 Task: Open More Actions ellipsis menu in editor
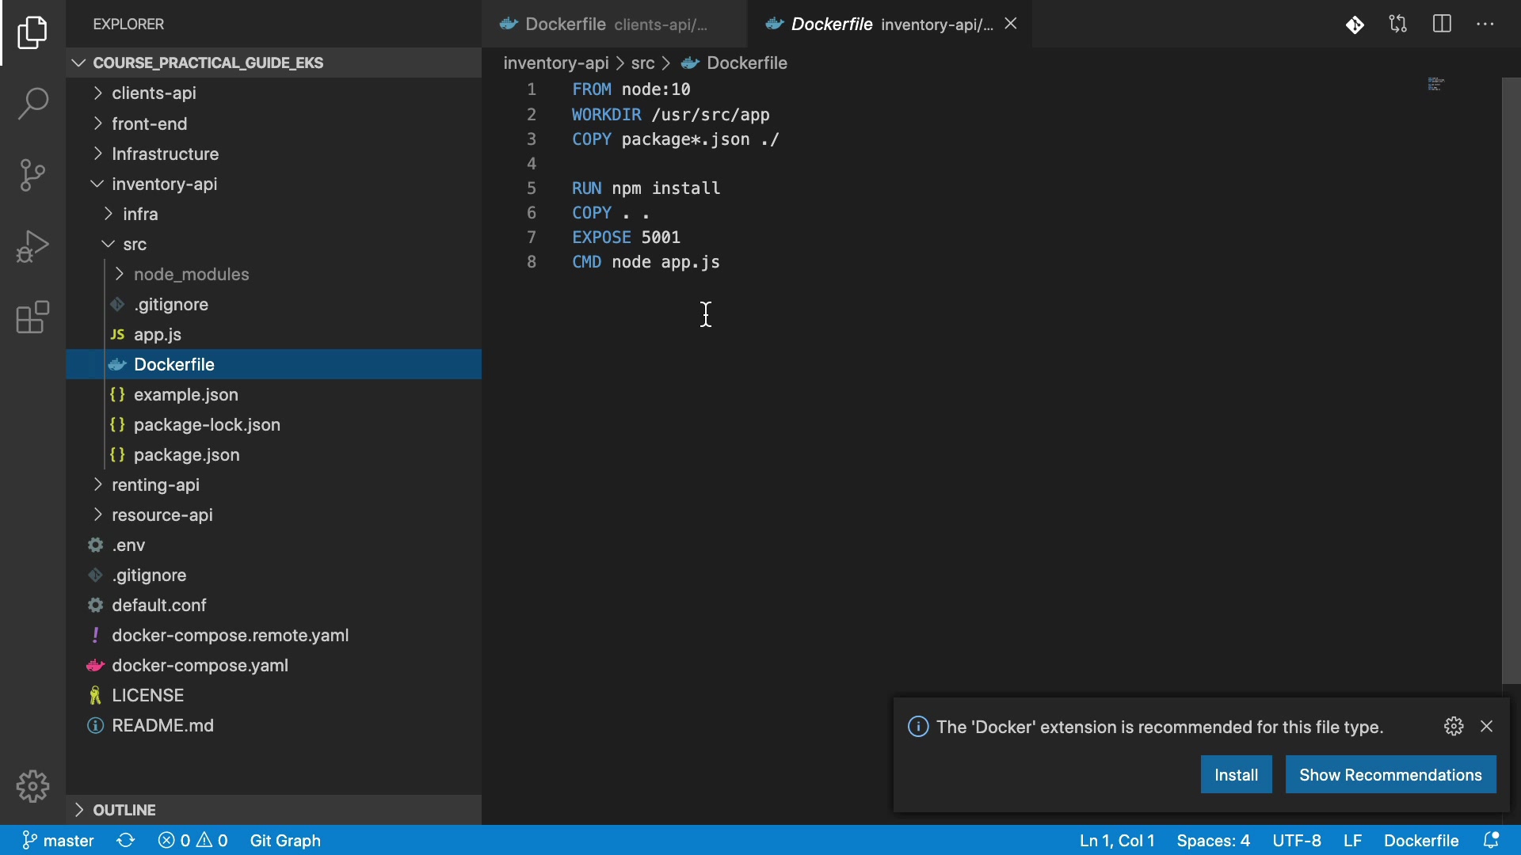tap(1485, 24)
